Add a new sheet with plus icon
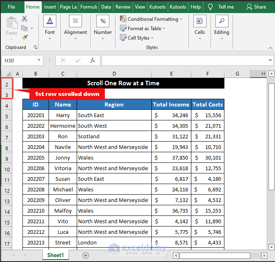The width and height of the screenshot is (275, 262). point(86,255)
